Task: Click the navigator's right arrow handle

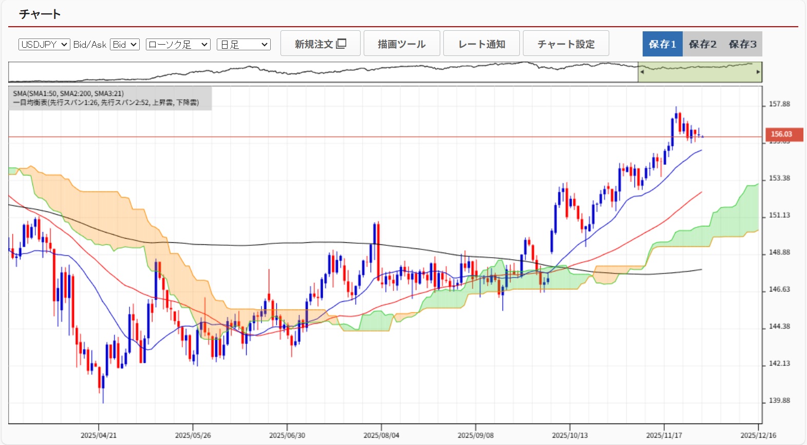Action: 758,72
